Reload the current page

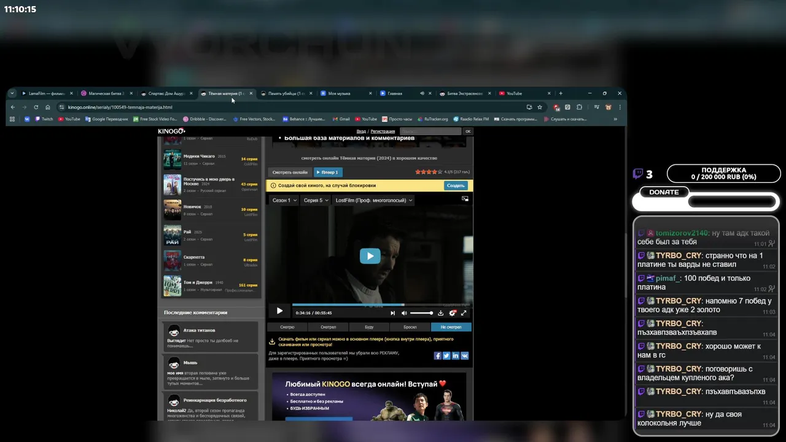point(36,107)
